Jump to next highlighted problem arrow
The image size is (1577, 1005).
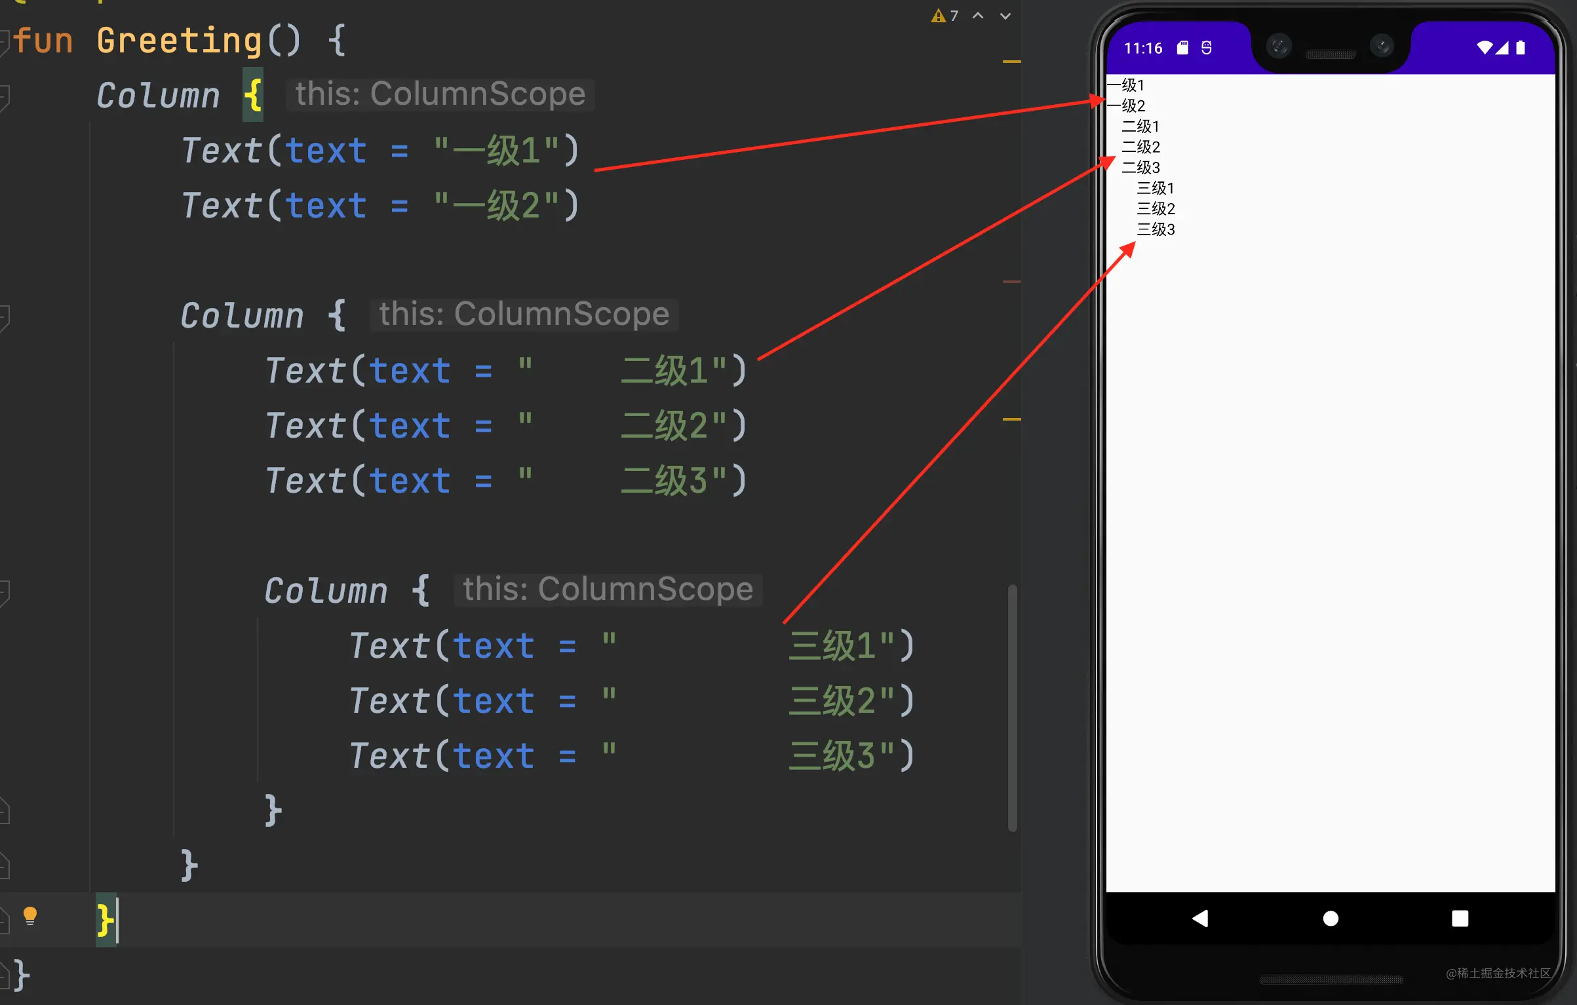point(1005,16)
